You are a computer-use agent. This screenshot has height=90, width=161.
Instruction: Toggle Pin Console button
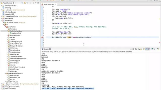click(x=152, y=49)
